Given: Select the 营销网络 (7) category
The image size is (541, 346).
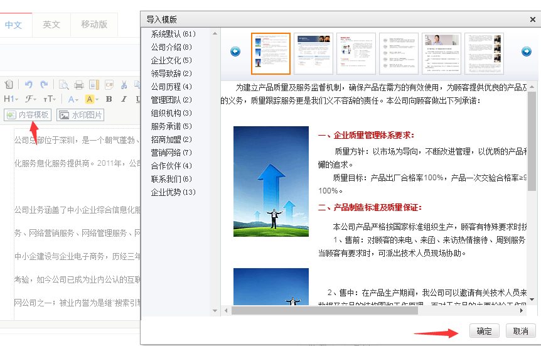Looking at the screenshot, I should [x=171, y=153].
